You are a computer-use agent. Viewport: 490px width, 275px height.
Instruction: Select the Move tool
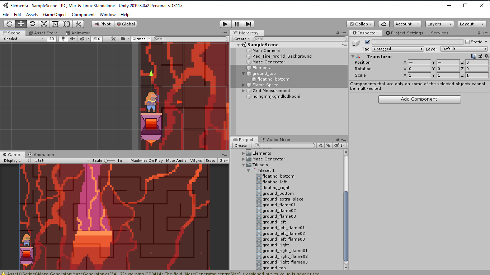(x=21, y=24)
